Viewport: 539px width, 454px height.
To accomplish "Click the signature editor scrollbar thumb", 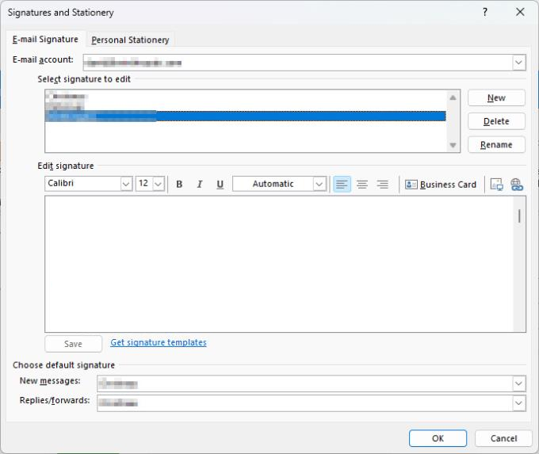I will [x=519, y=216].
